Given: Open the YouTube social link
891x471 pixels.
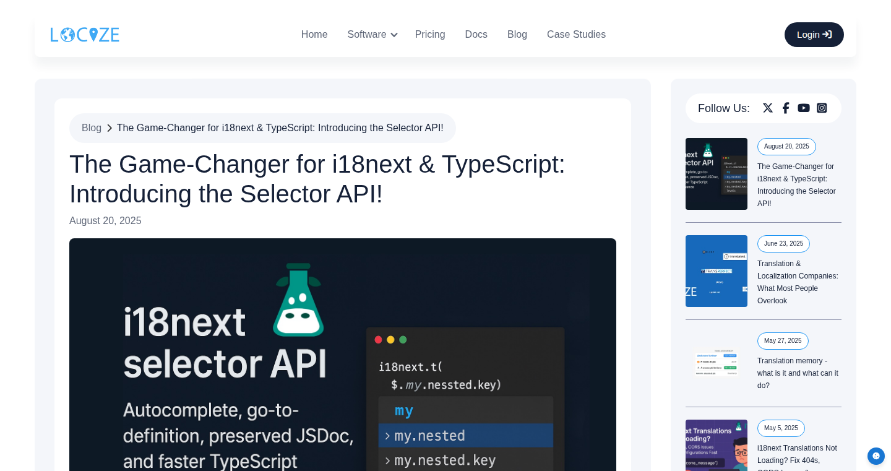Looking at the screenshot, I should pyautogui.click(x=804, y=108).
